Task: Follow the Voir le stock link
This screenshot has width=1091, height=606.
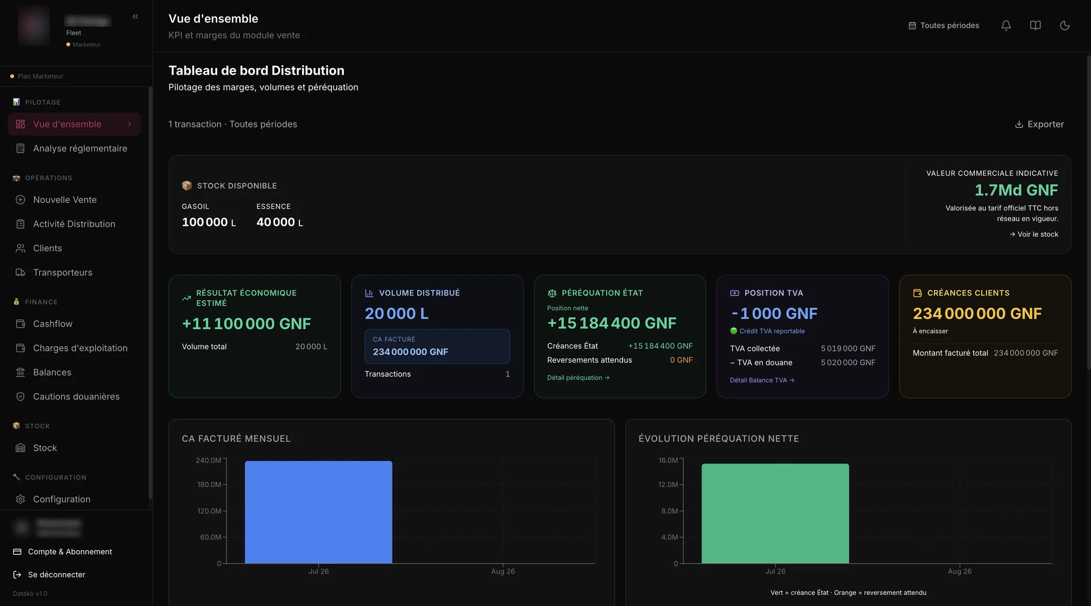Action: pyautogui.click(x=1033, y=234)
